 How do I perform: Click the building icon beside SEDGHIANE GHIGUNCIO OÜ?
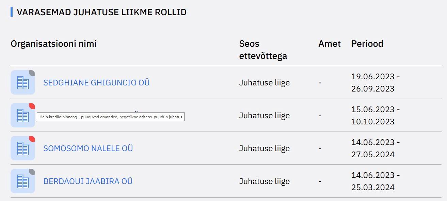tap(22, 83)
